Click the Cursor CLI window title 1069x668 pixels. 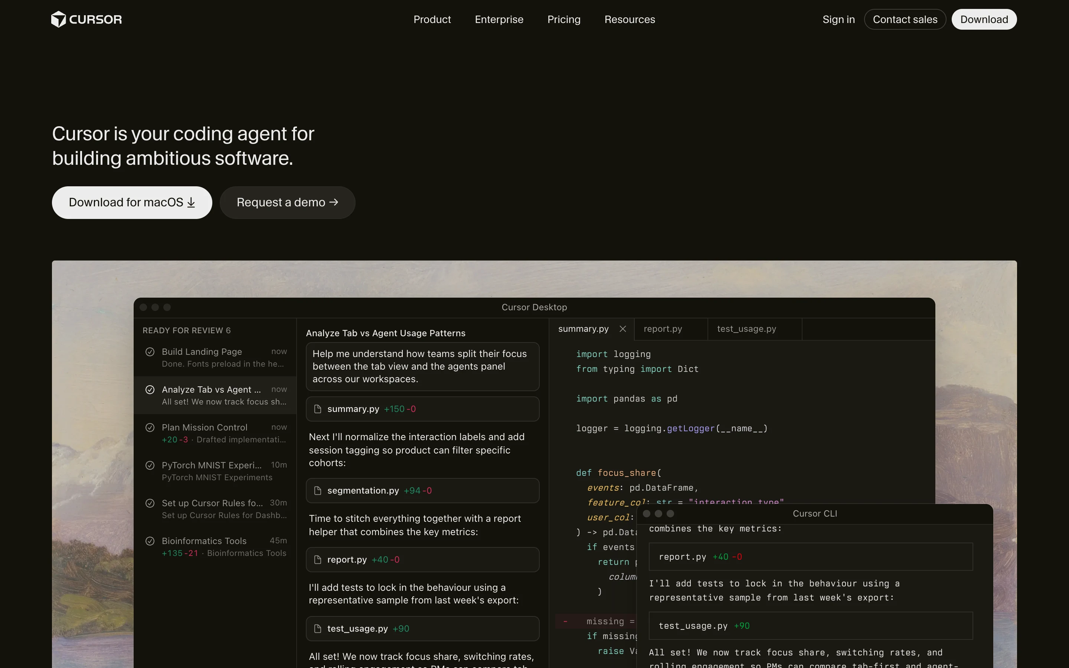[x=815, y=513]
